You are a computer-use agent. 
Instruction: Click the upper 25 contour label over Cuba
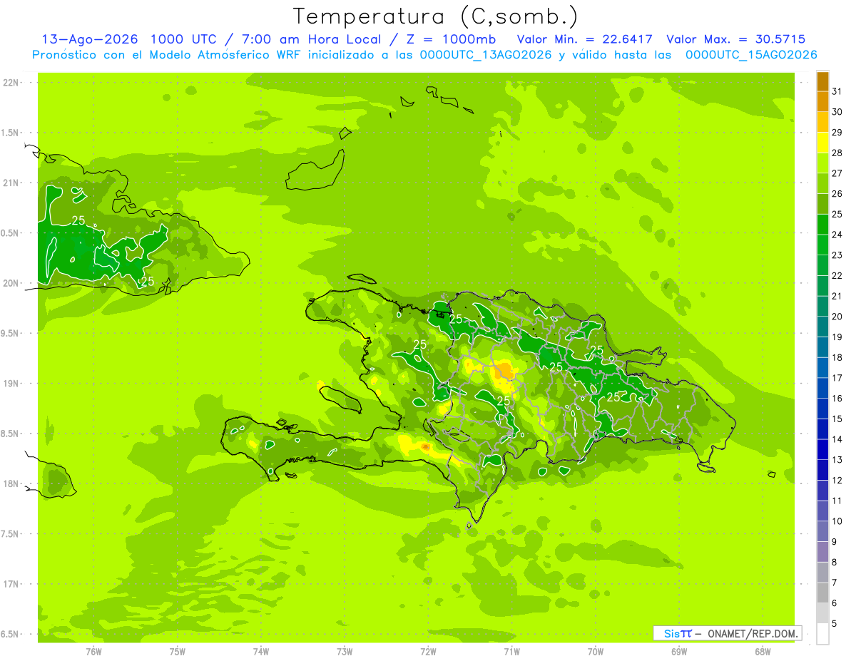pos(78,220)
